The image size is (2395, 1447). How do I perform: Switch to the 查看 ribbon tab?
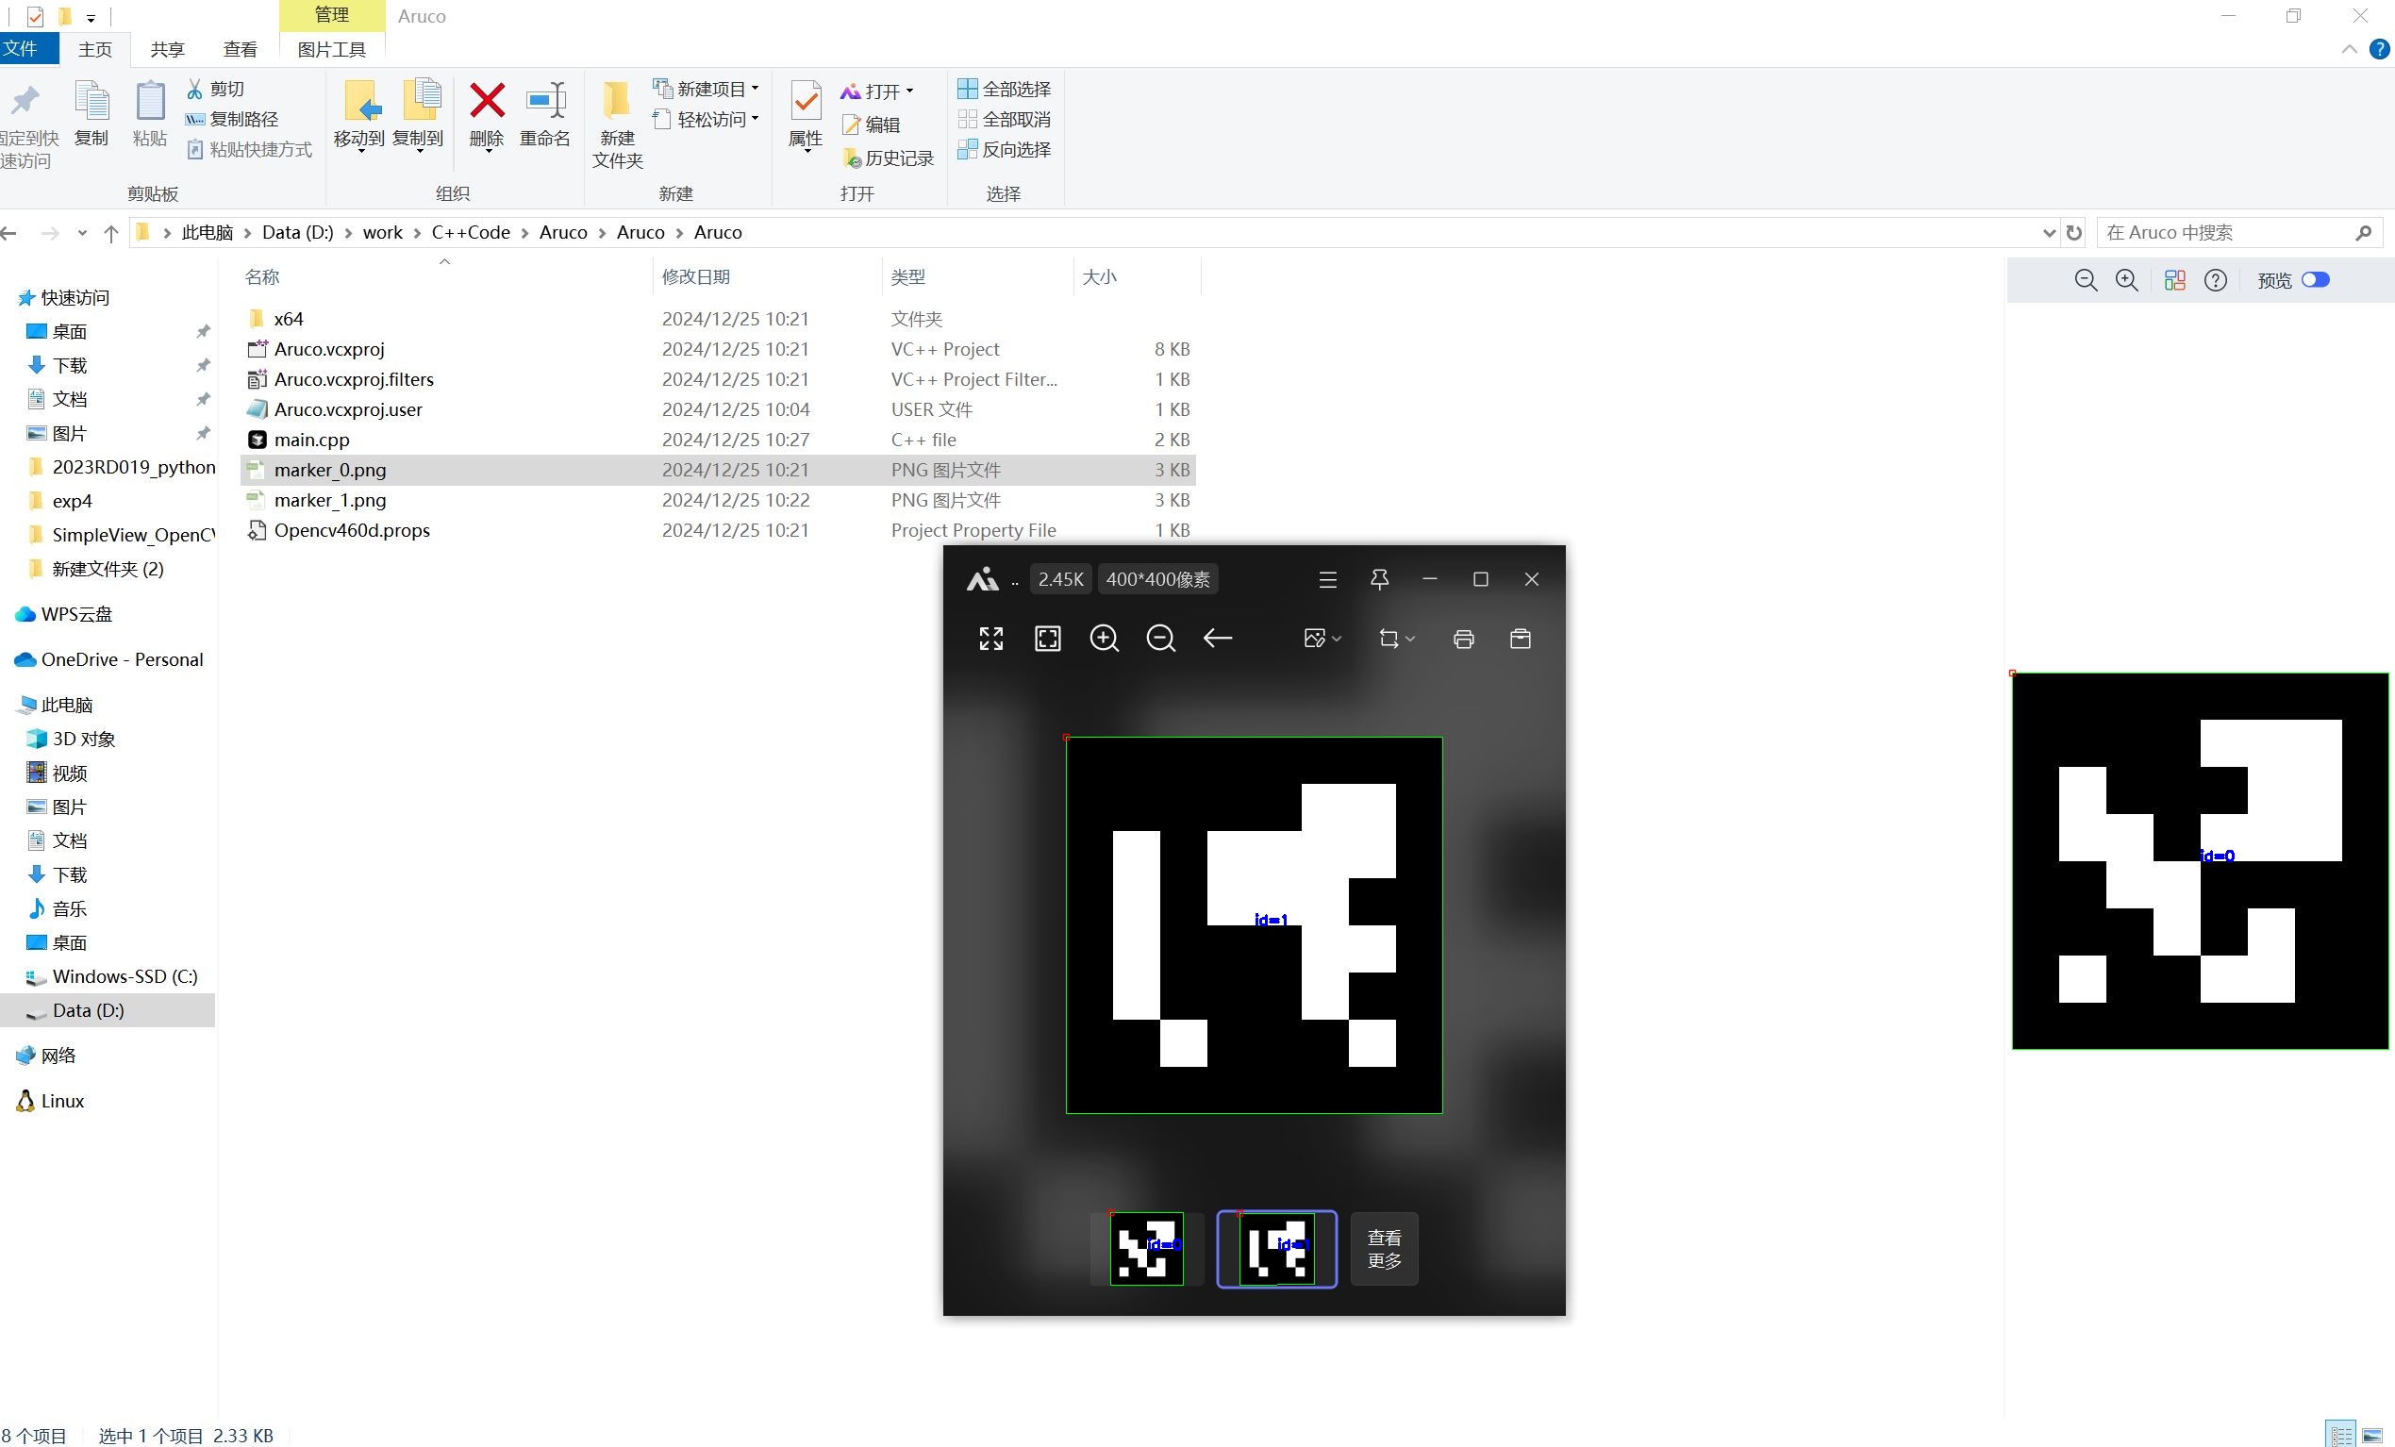pyautogui.click(x=241, y=50)
